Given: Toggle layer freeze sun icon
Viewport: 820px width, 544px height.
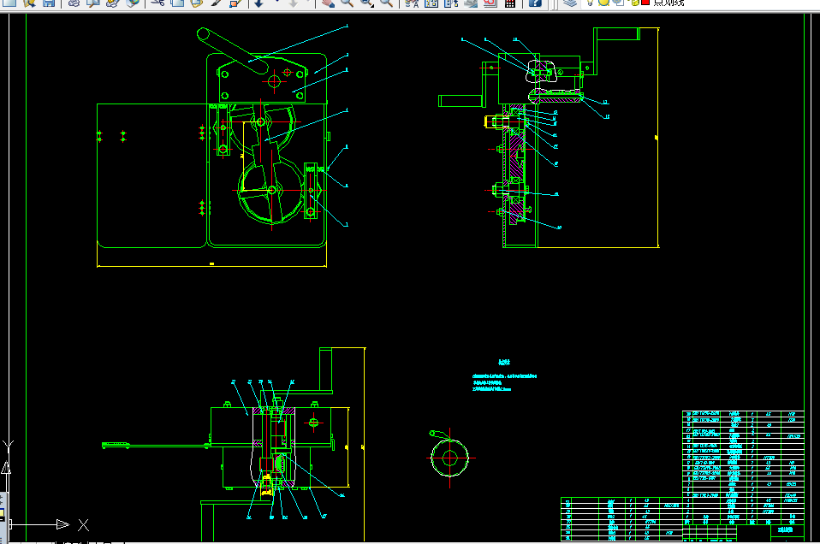Looking at the screenshot, I should 603,2.
